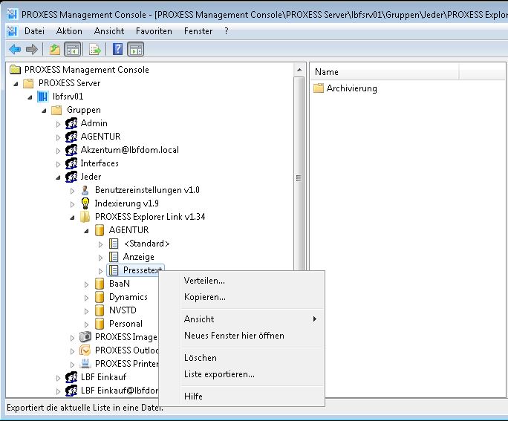Viewport: 508px width, 421px height.
Task: Select the Archivierung entry text
Action: click(351, 88)
